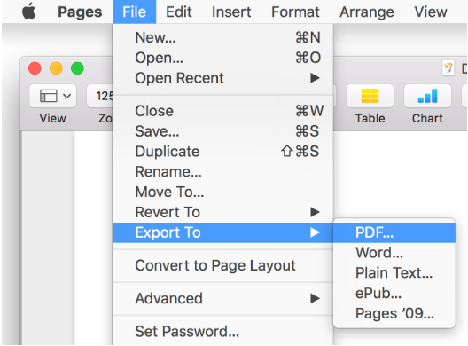Viewport: 468px width, 346px height.
Task: Choose New... from File menu
Action: (x=222, y=37)
